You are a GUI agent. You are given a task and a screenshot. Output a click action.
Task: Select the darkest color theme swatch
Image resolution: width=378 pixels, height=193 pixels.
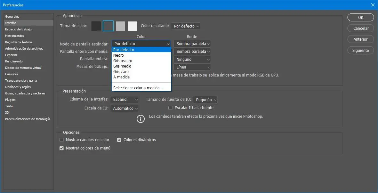click(96, 26)
